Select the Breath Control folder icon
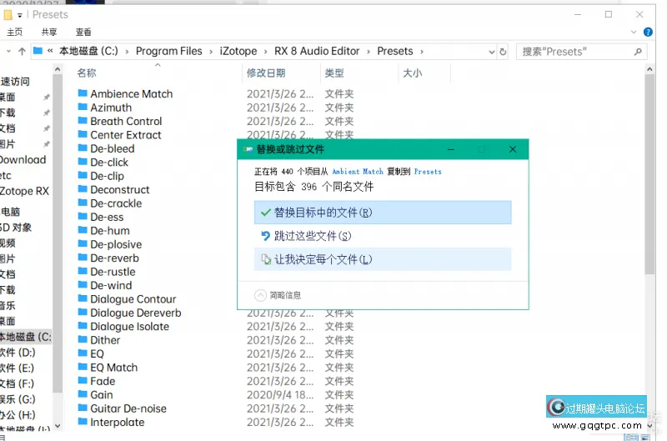The height and width of the screenshot is (441, 667). point(83,121)
